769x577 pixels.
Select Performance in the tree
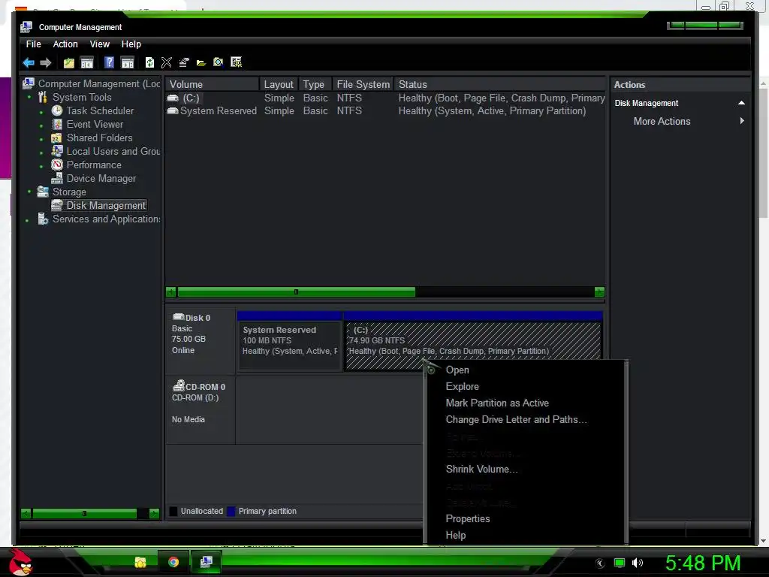(x=94, y=165)
